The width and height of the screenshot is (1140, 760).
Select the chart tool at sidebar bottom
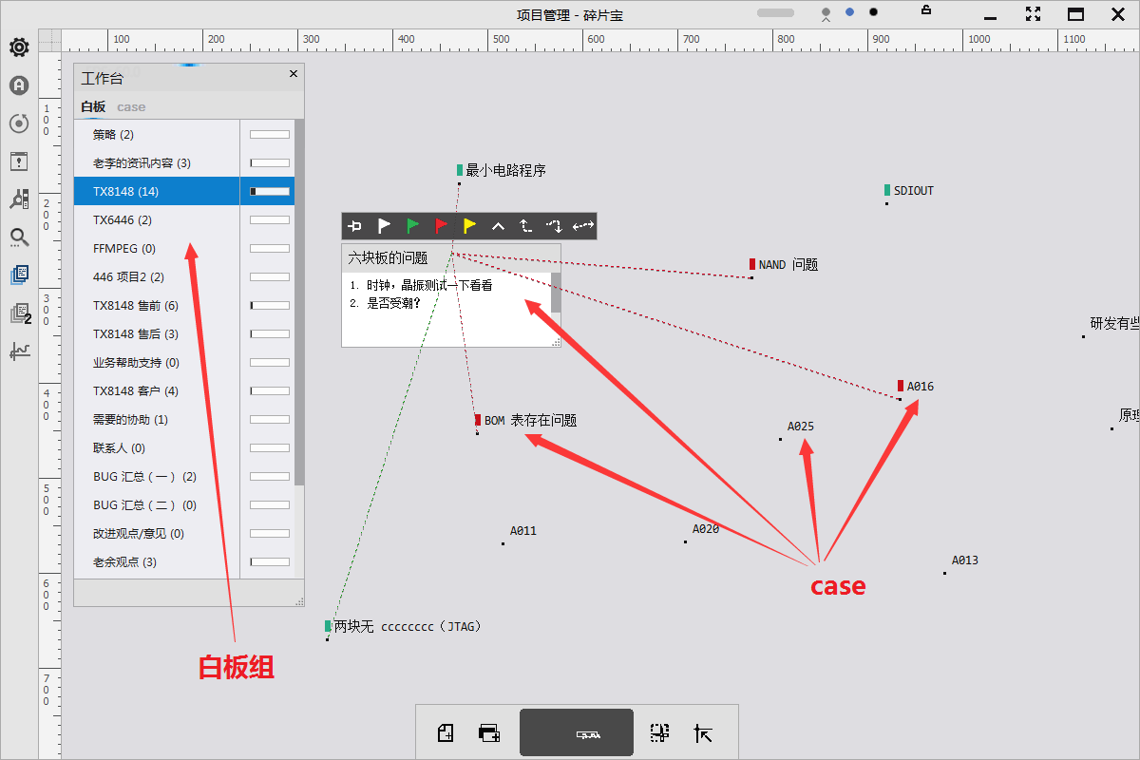click(19, 351)
